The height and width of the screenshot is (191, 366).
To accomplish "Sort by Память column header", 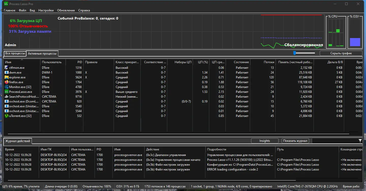I will 295,62.
